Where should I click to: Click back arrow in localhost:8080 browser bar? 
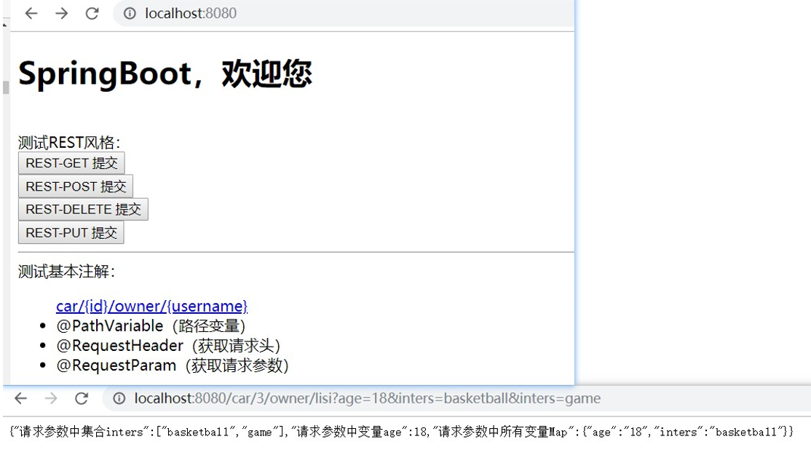(x=31, y=13)
